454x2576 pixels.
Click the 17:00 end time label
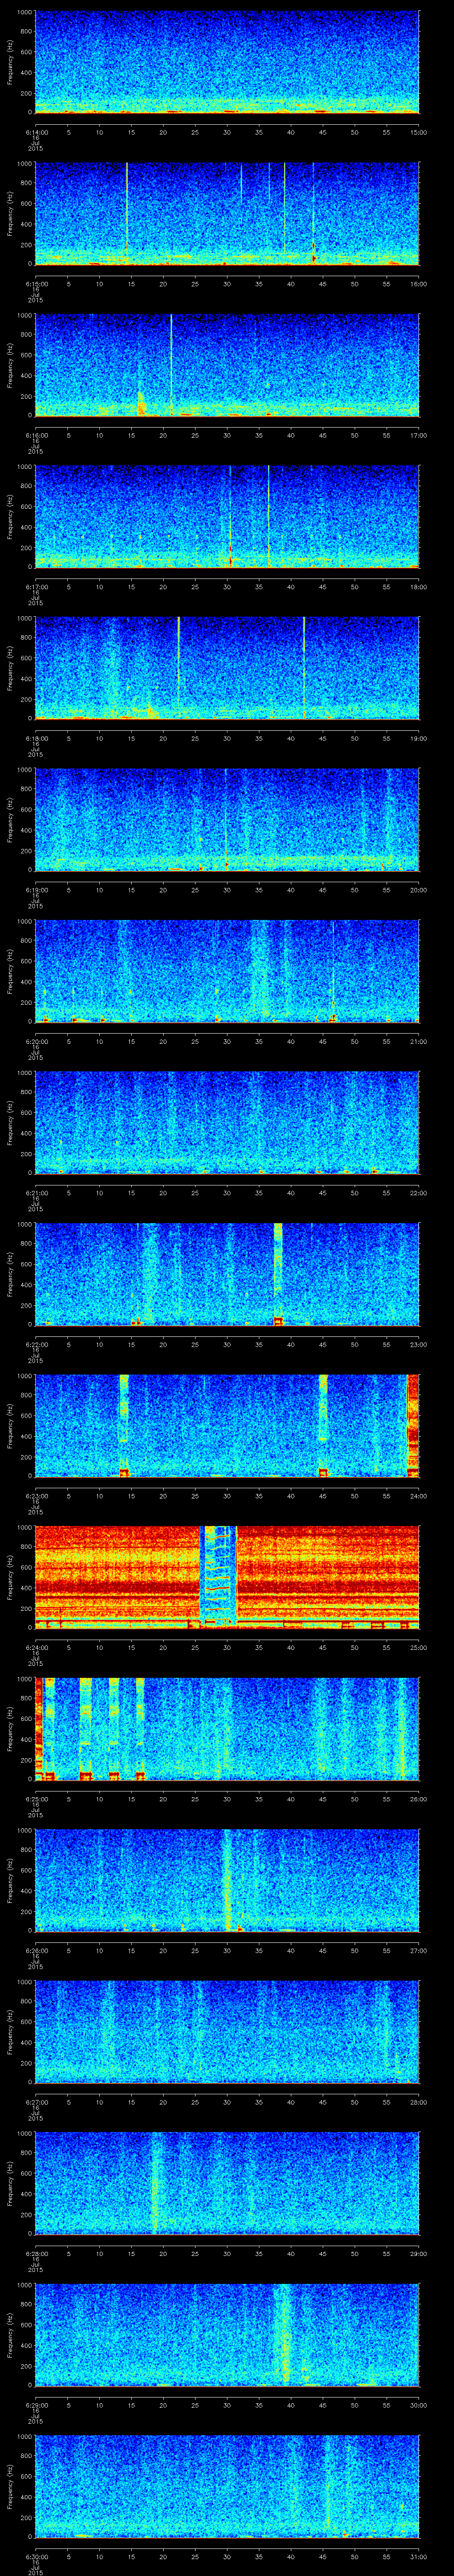tap(418, 435)
